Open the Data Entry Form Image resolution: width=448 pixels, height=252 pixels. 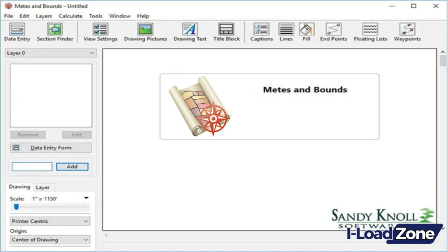click(x=51, y=147)
